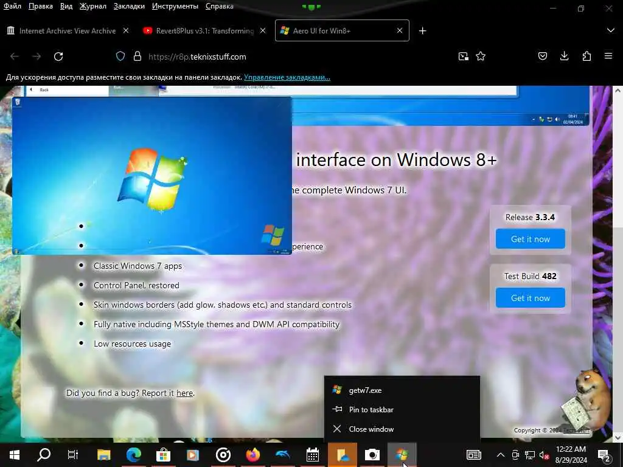Open the downloads panel
Viewport: 623px width, 467px height.
564,57
